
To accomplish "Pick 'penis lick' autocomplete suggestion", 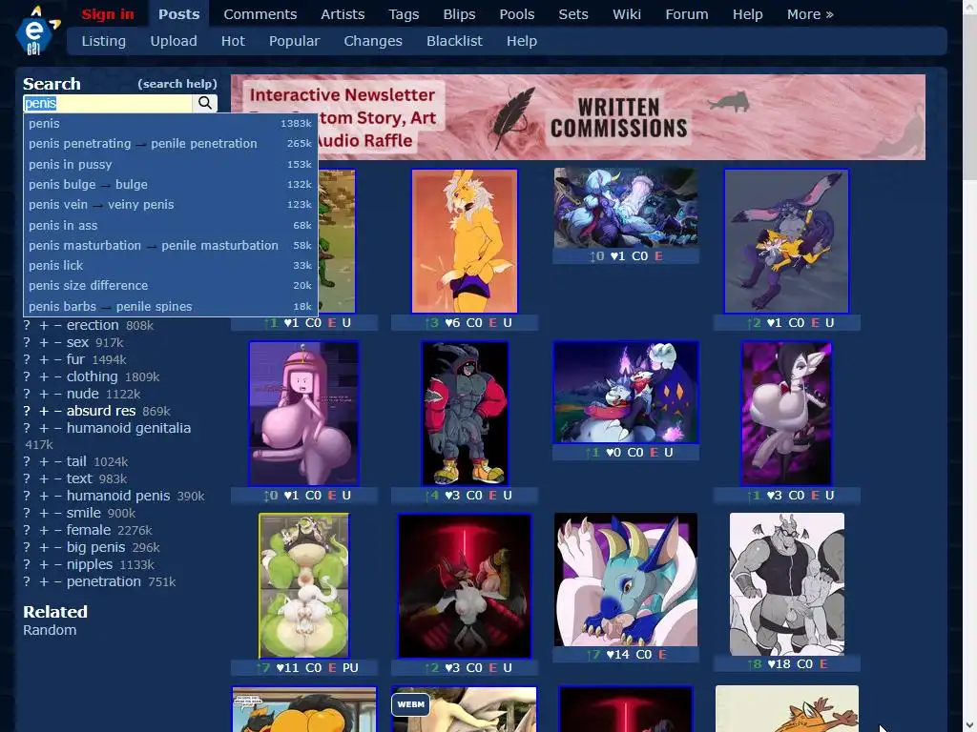I will tap(170, 266).
